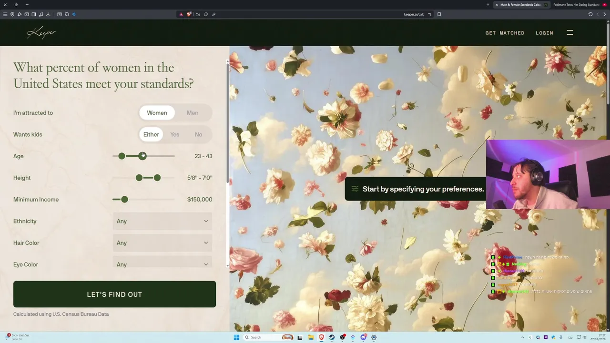Click the maximum age slider handle
This screenshot has width=610, height=343.
click(142, 156)
